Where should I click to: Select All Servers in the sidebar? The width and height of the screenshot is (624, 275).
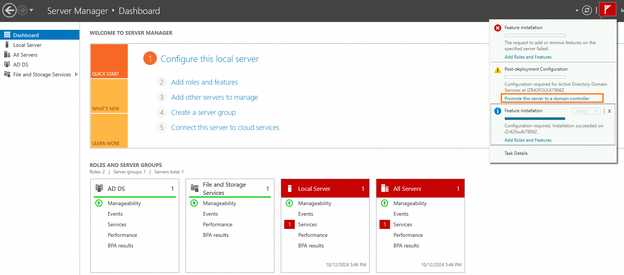tap(25, 55)
